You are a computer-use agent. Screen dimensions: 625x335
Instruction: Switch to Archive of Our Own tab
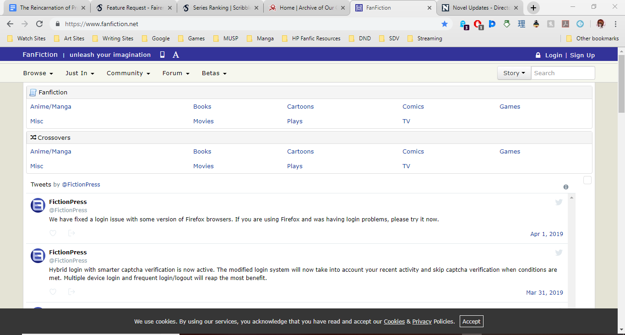[x=308, y=8]
